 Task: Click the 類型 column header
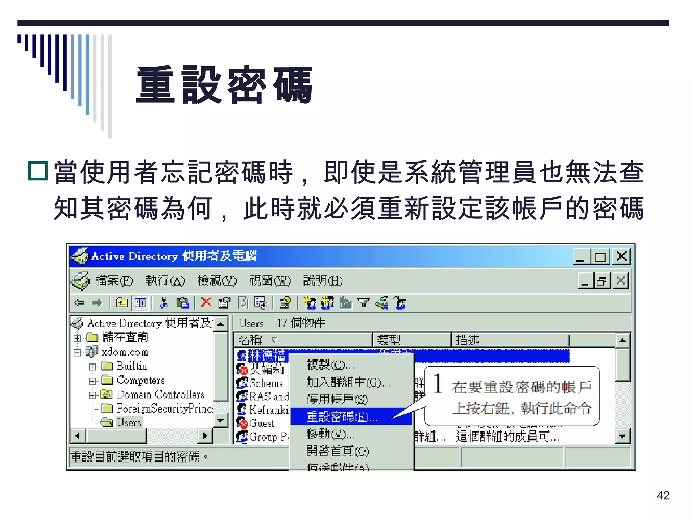(412, 340)
